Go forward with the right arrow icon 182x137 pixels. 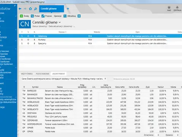[25, 9]
